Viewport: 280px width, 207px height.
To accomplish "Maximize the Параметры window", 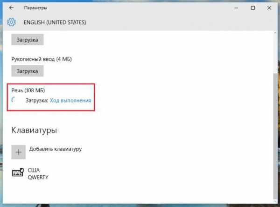I will pyautogui.click(x=252, y=8).
